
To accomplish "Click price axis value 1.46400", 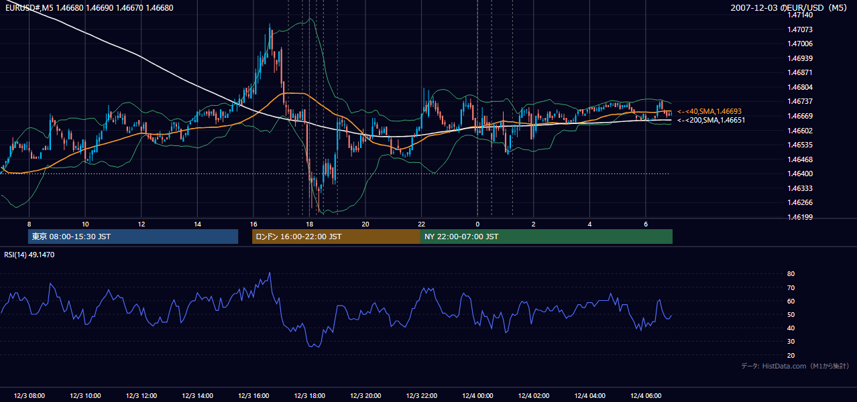I will [x=800, y=174].
